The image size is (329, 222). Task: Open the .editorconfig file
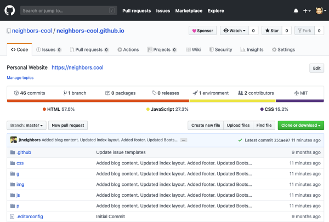(x=30, y=217)
